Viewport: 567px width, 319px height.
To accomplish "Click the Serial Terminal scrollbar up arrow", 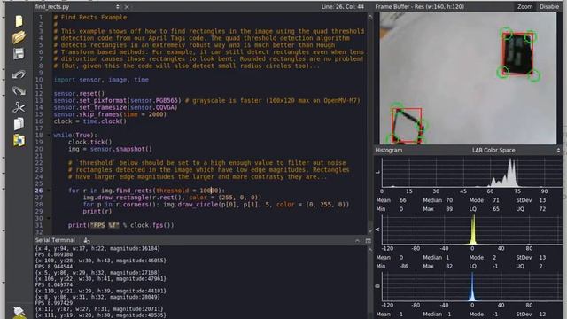I will tap(370, 250).
